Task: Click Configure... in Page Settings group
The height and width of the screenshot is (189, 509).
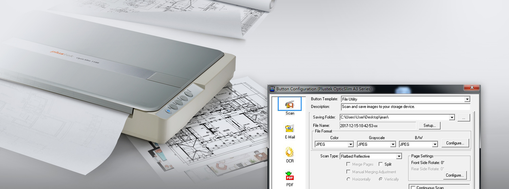Action: [455, 175]
